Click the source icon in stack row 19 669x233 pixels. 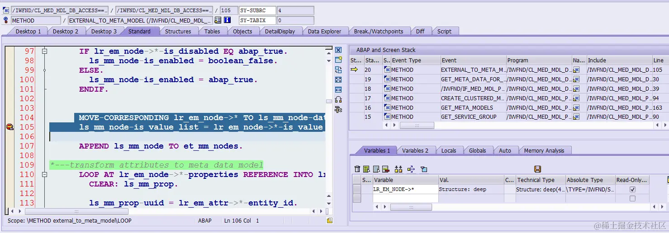tap(387, 79)
